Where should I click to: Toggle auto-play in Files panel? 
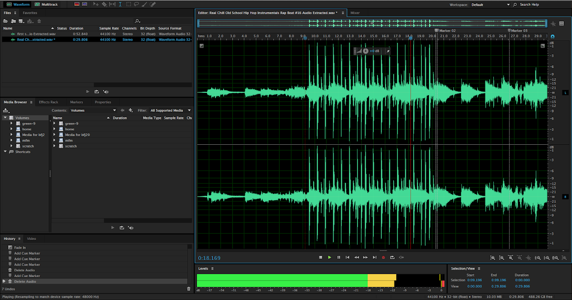pos(106,91)
